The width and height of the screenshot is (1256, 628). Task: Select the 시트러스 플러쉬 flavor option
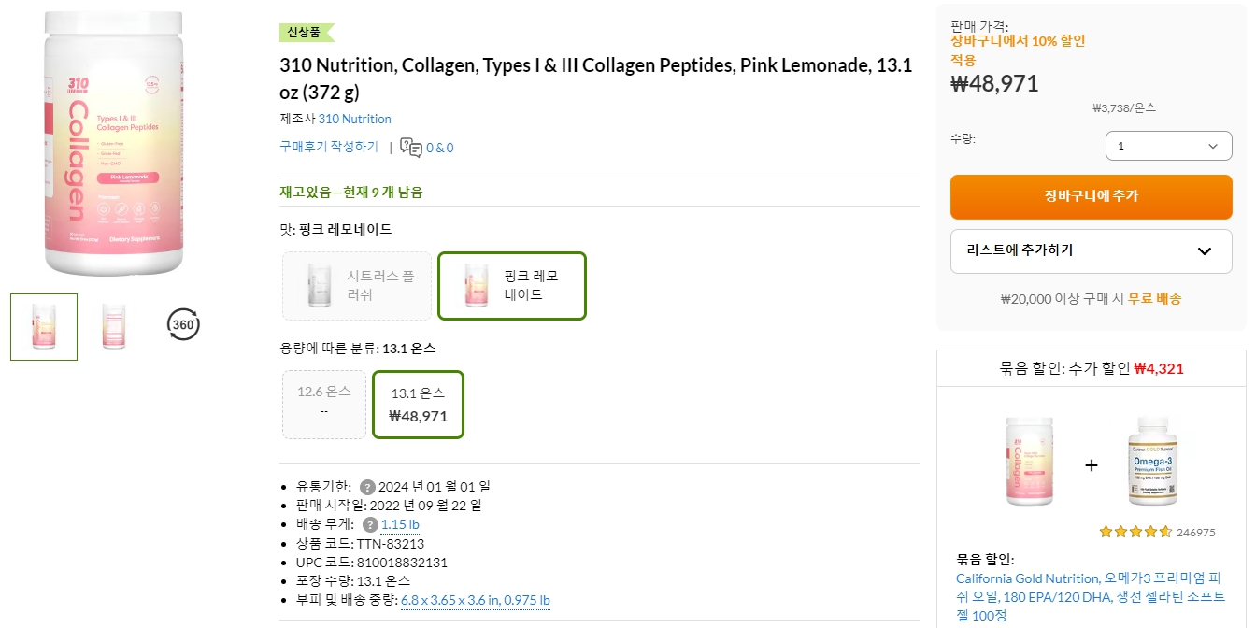[356, 286]
